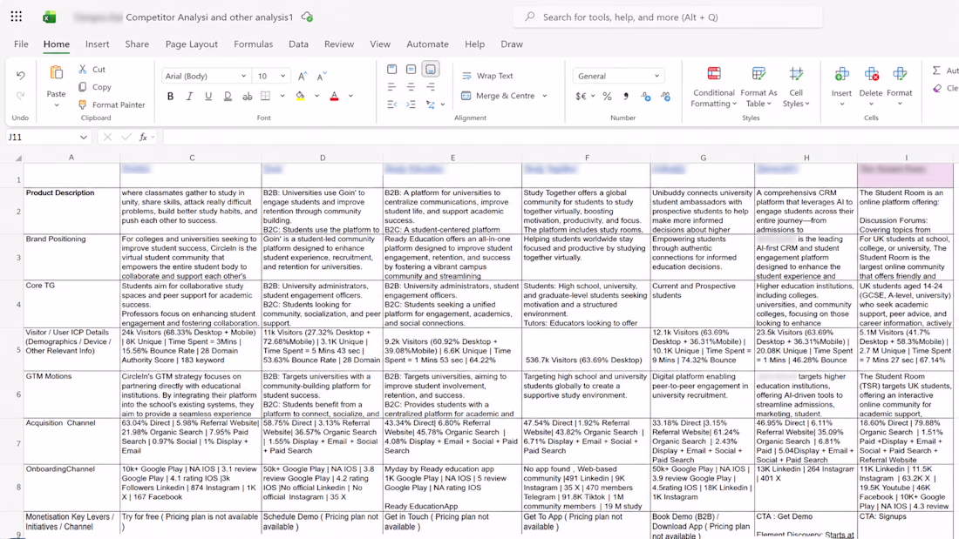The width and height of the screenshot is (959, 539).
Task: Activate the Format Painter
Action: (112, 104)
